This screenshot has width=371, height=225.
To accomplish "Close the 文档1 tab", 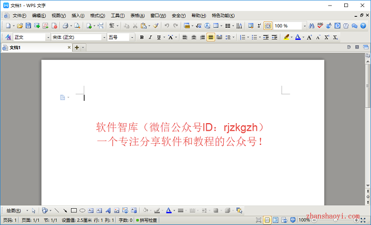I will click(x=69, y=47).
